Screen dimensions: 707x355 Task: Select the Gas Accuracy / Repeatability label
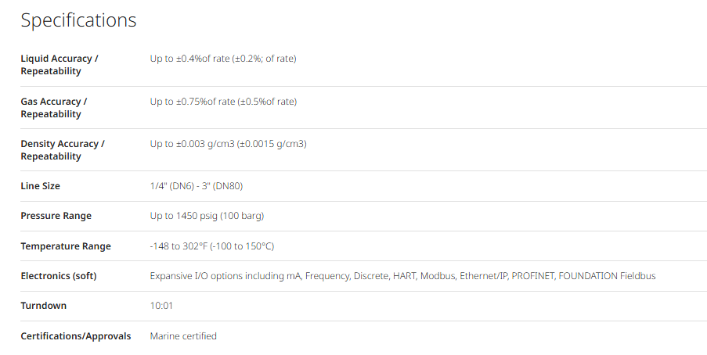(54, 108)
